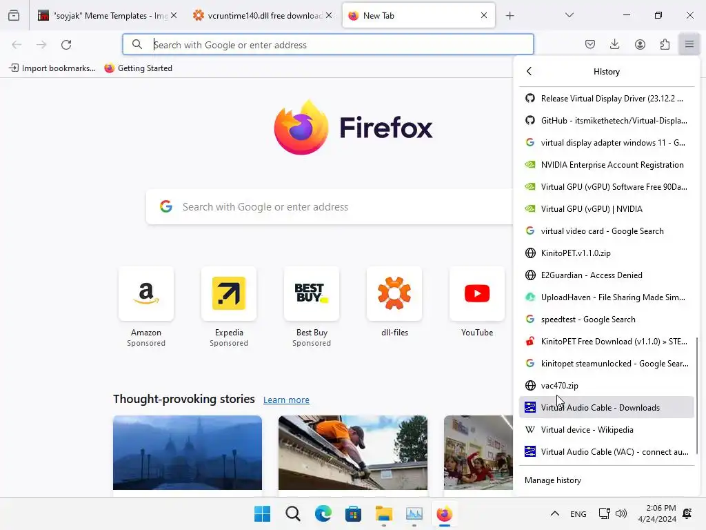The height and width of the screenshot is (530, 706).
Task: Open a new tab with plus button
Action: coord(510,16)
